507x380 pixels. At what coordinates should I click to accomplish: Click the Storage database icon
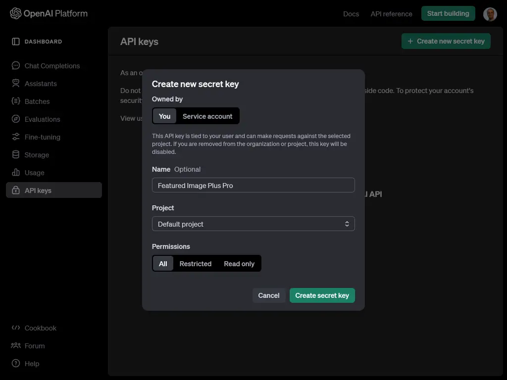[15, 154]
